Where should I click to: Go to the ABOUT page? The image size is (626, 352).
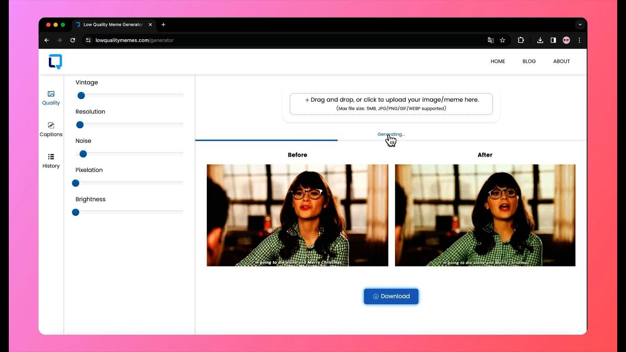561,61
